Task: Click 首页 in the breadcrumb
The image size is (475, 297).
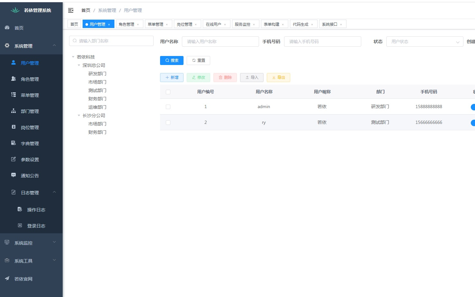Action: [x=86, y=10]
